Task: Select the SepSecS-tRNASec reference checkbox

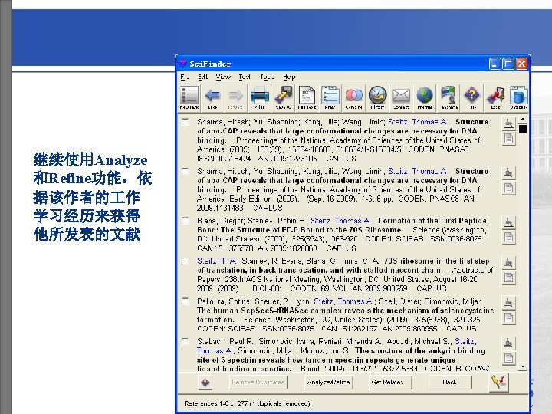Action: 186,301
